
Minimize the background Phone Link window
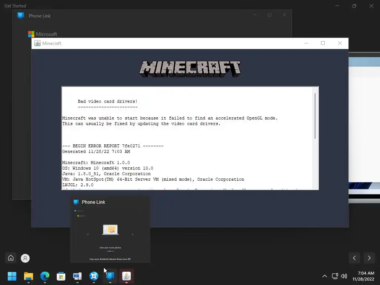pyautogui.click(x=255, y=15)
